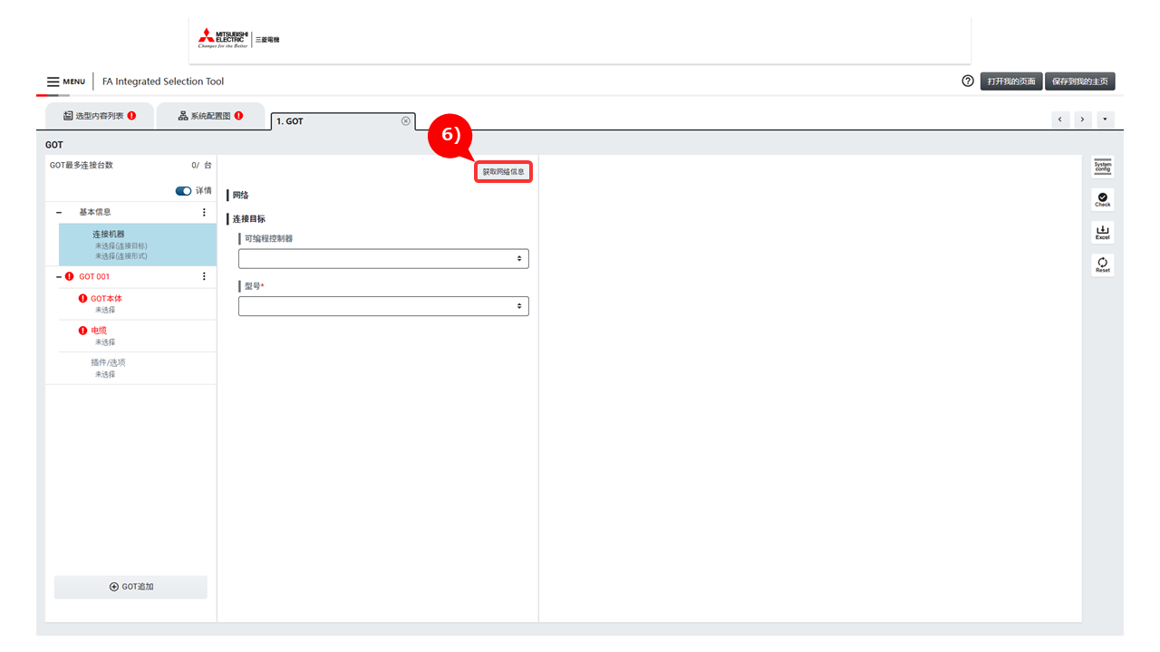Open the 可编程控制器 dropdown

[383, 259]
